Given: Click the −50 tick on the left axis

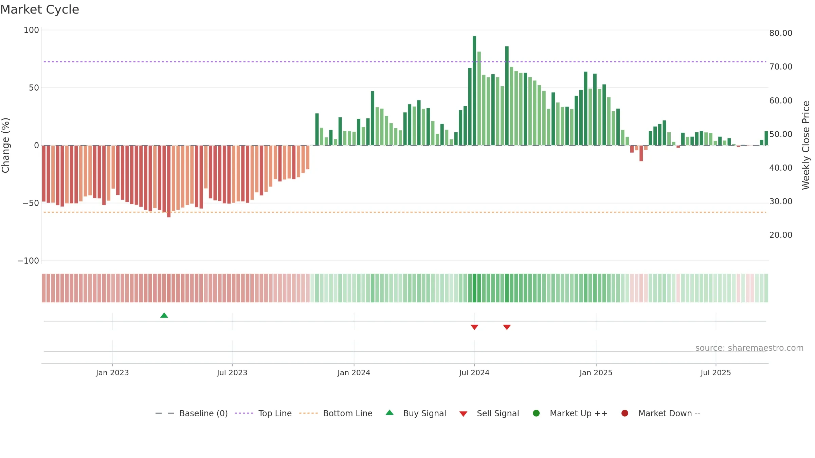Looking at the screenshot, I should click(x=31, y=203).
